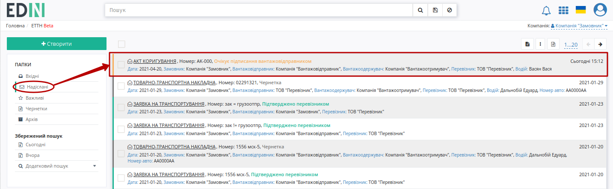Open the user profile avatar

click(x=600, y=10)
